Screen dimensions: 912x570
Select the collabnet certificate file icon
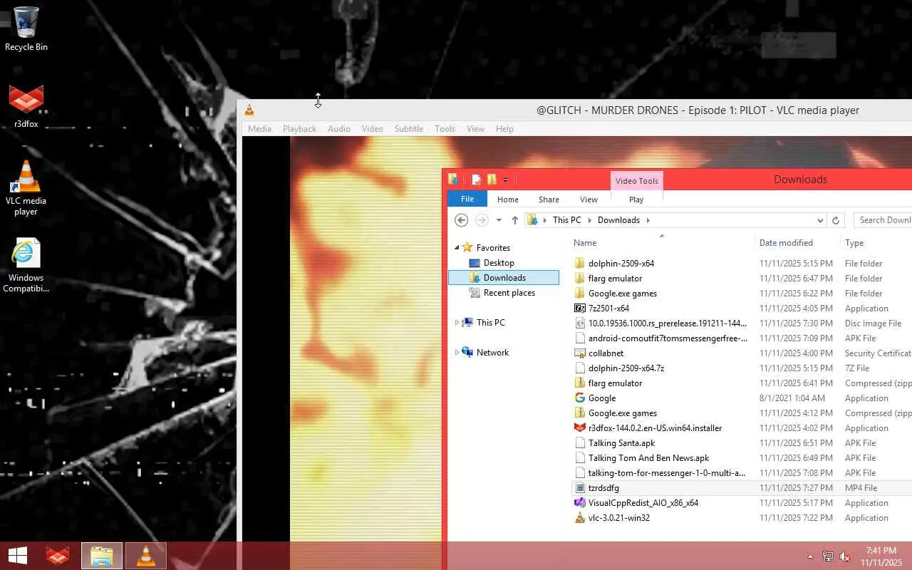click(579, 353)
